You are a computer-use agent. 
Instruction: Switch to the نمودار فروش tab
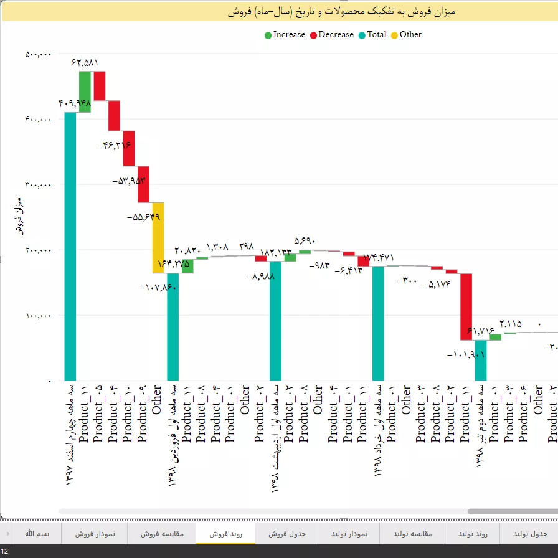(95, 534)
